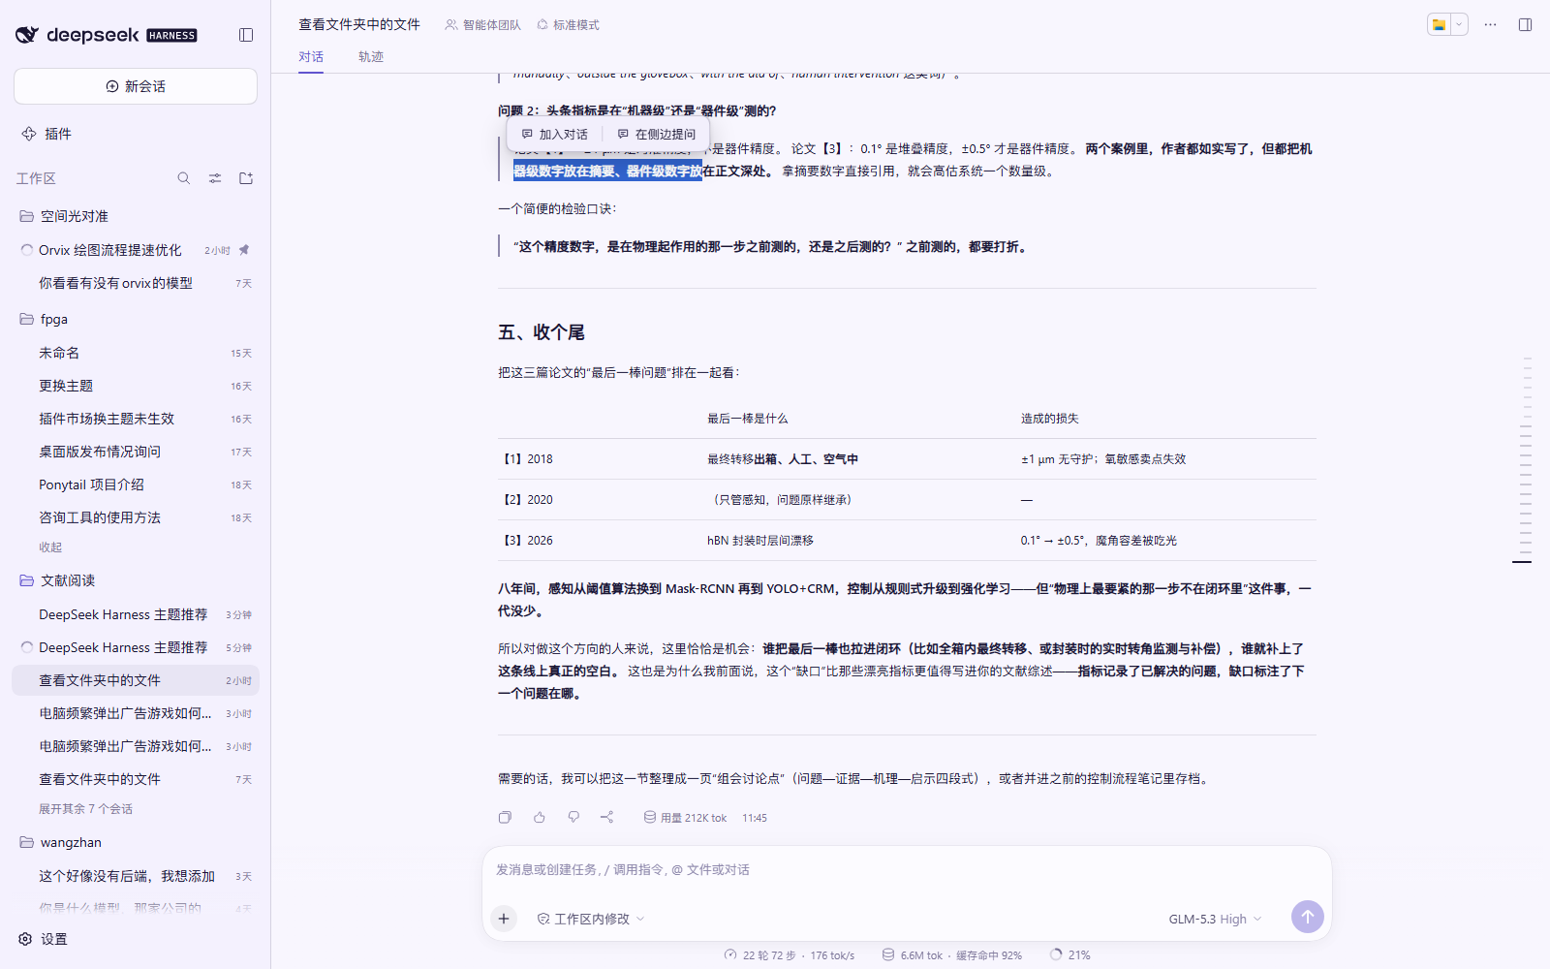Switch to the 对话 tab
This screenshot has height=969, width=1550.
311,57
